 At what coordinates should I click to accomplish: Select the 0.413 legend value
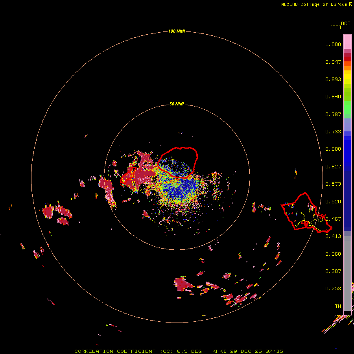tap(333, 236)
